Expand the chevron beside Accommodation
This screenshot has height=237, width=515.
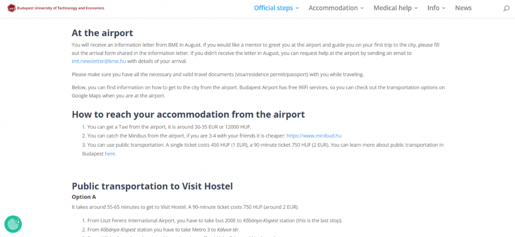click(362, 8)
